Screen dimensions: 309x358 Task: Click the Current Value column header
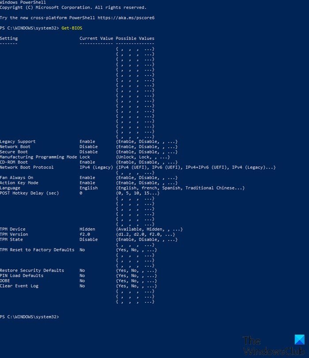click(96, 38)
